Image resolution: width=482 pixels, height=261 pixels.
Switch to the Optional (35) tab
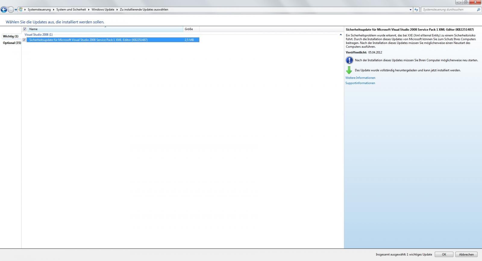(12, 43)
